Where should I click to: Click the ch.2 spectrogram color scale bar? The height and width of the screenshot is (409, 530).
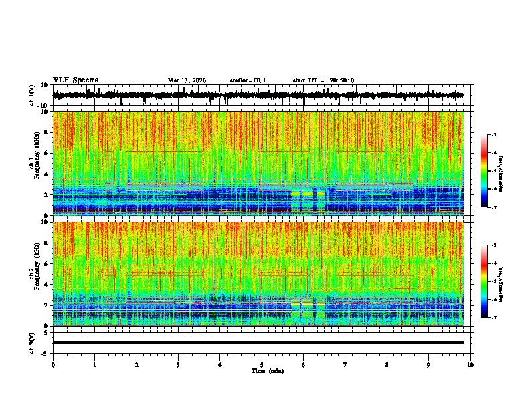click(484, 281)
